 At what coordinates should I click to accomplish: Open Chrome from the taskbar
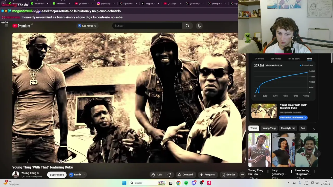click(x=178, y=183)
